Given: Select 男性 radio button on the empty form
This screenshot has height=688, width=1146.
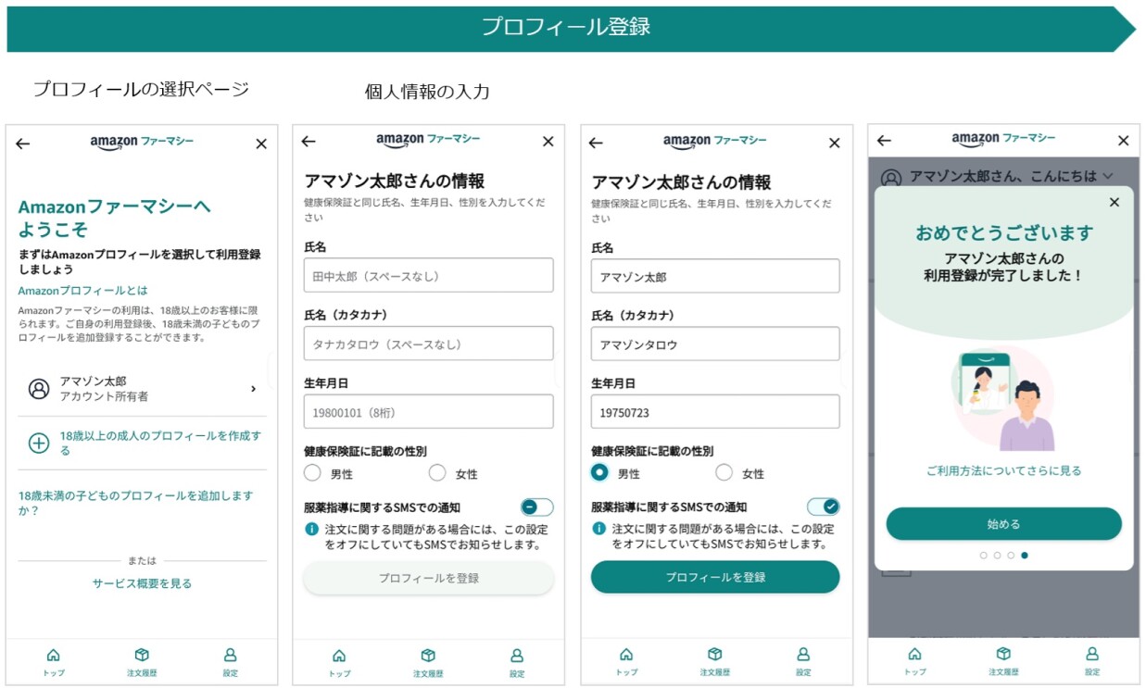Looking at the screenshot, I should point(312,473).
